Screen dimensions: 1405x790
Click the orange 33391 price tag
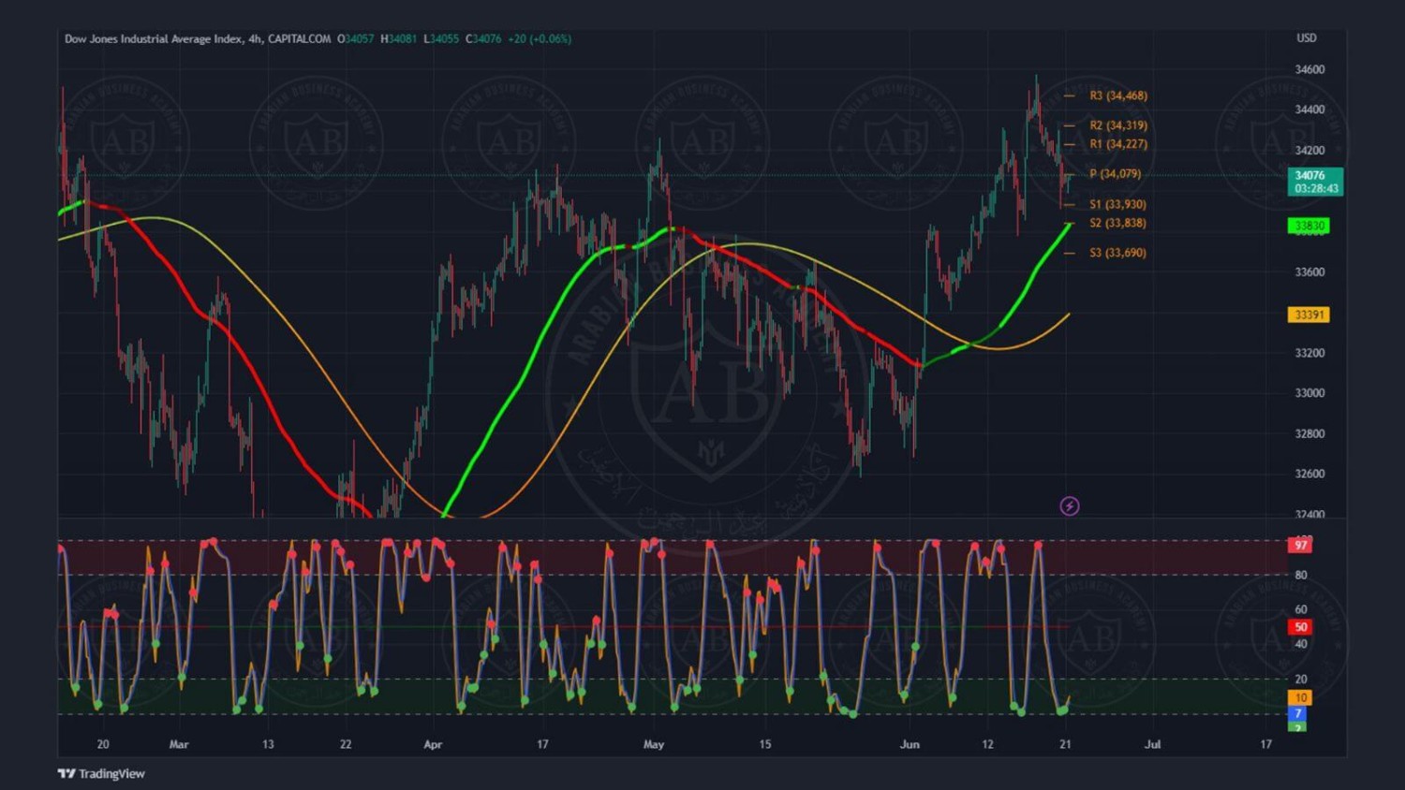pyautogui.click(x=1309, y=315)
